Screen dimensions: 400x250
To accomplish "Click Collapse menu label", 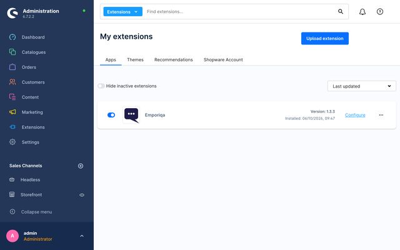I will pyautogui.click(x=36, y=212).
